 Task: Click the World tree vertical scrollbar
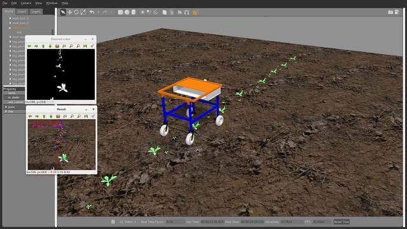(53, 32)
